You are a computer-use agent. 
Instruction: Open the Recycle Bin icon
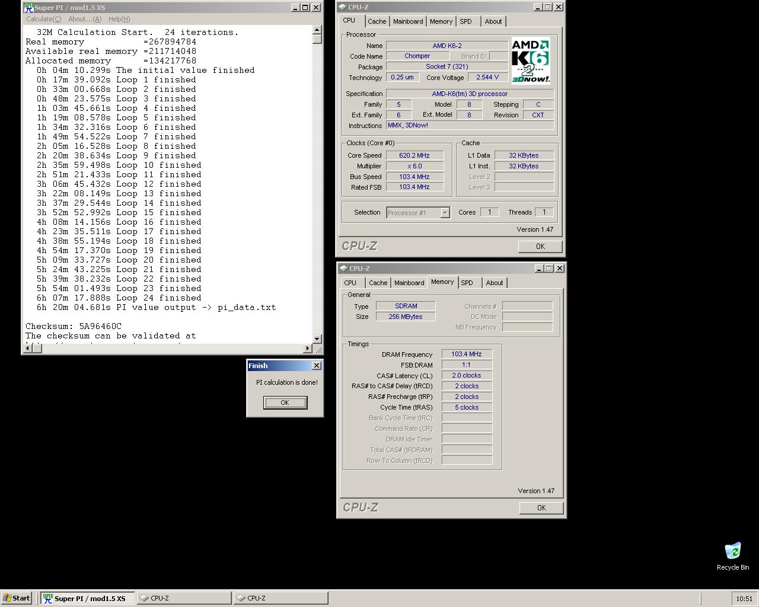pyautogui.click(x=733, y=556)
